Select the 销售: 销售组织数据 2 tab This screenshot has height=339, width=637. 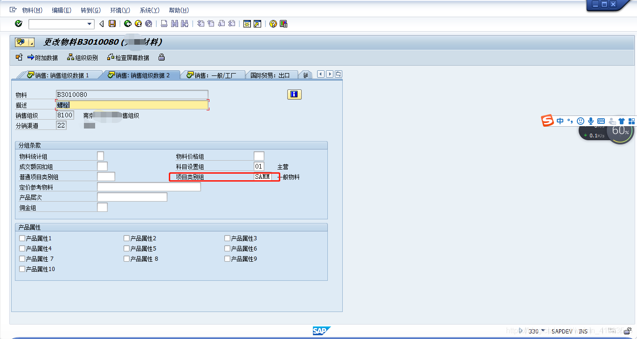click(x=140, y=75)
